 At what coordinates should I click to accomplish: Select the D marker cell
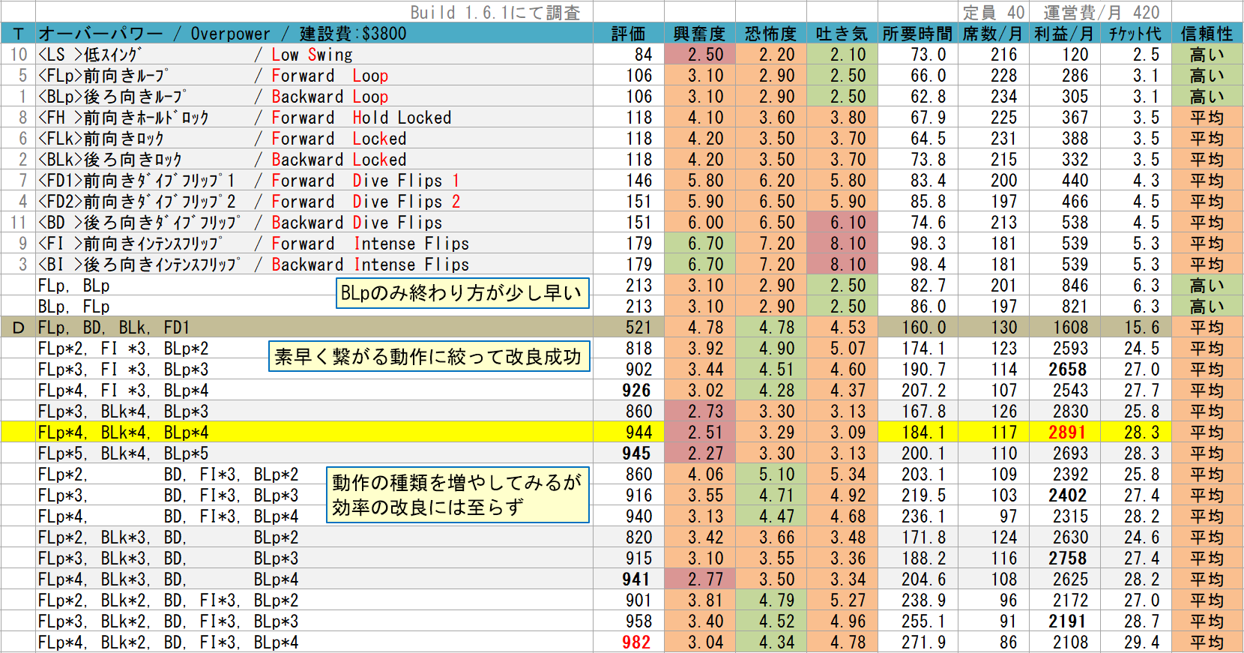point(19,328)
